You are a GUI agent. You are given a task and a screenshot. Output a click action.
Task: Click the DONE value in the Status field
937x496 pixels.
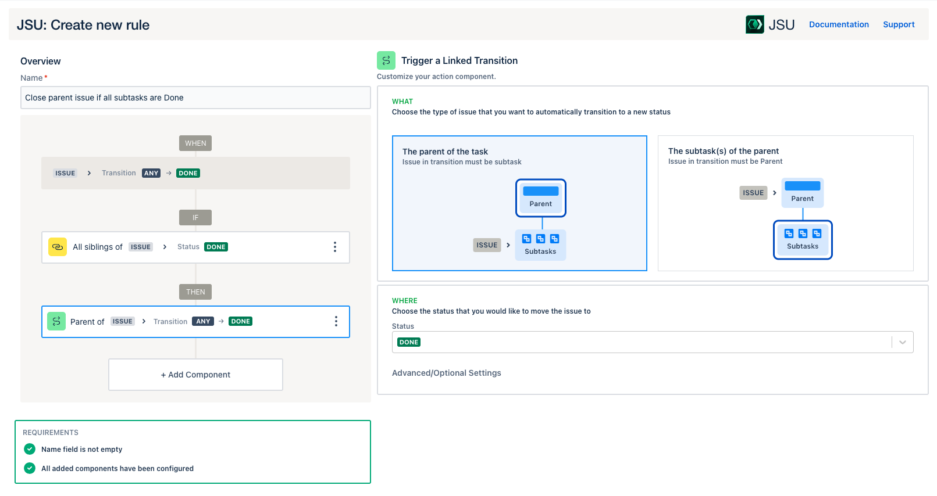409,342
